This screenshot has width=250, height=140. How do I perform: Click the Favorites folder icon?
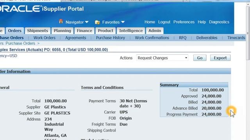pyautogui.click(x=97, y=22)
